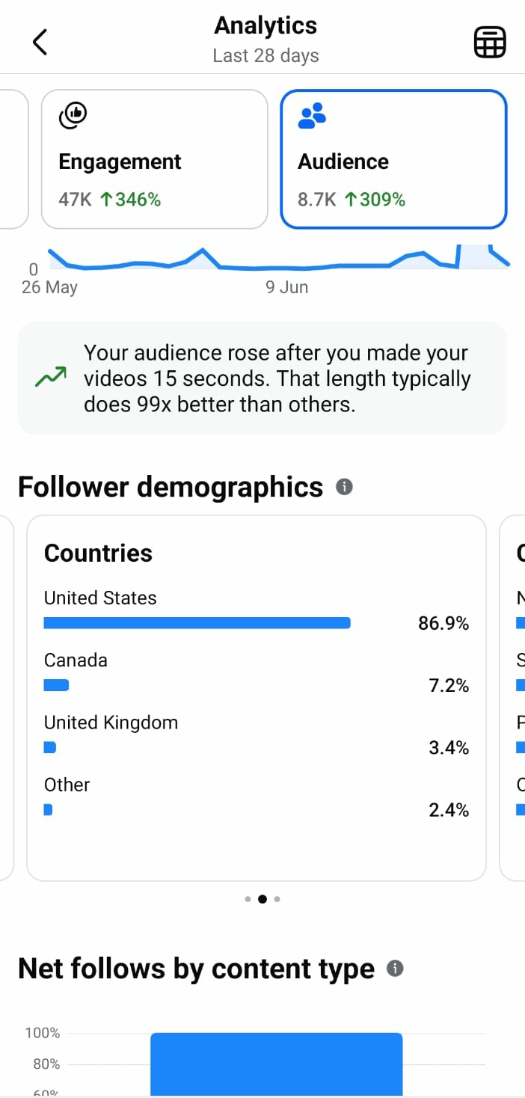Click the United States percentage bar
The height and width of the screenshot is (1098, 525).
(x=197, y=623)
